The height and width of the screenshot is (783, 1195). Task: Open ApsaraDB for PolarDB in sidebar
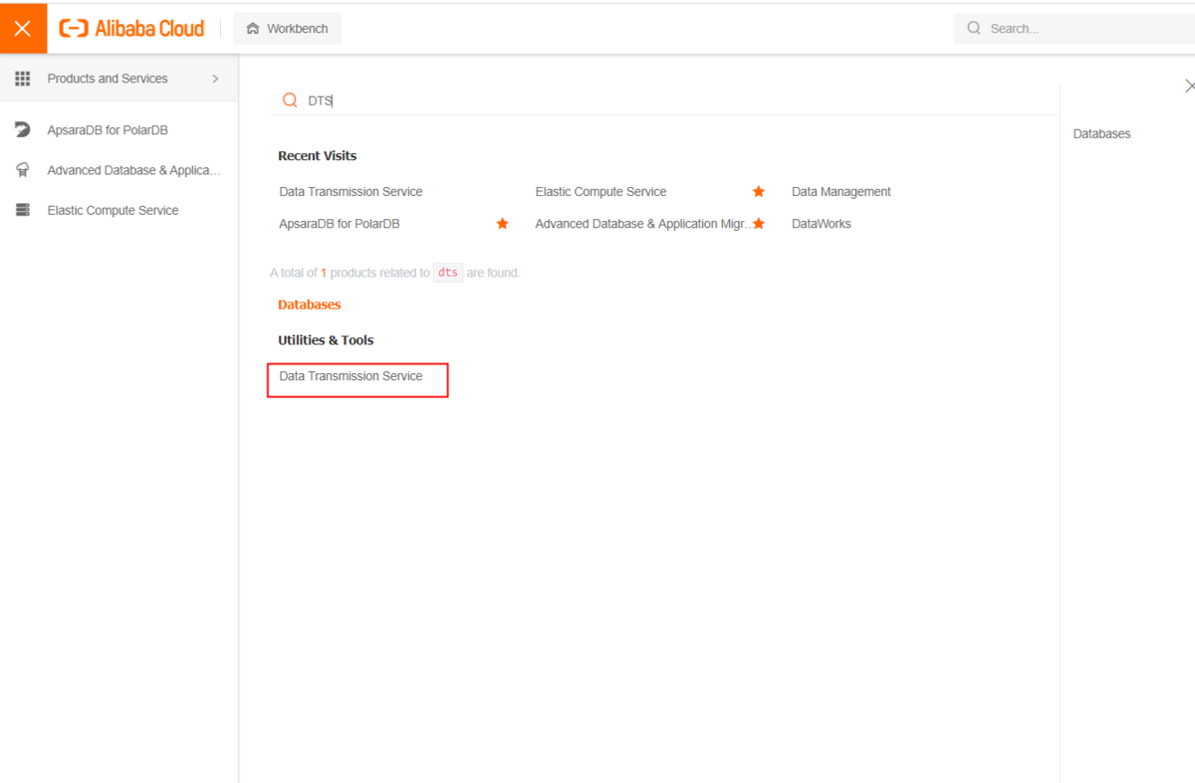click(108, 130)
